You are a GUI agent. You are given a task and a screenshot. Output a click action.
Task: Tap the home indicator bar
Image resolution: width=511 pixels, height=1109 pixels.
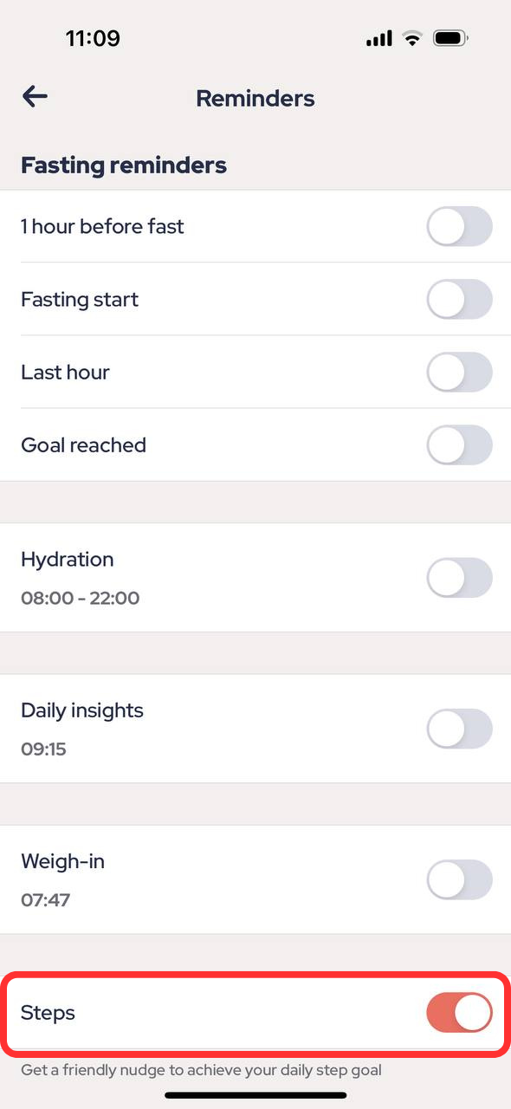point(255,1096)
